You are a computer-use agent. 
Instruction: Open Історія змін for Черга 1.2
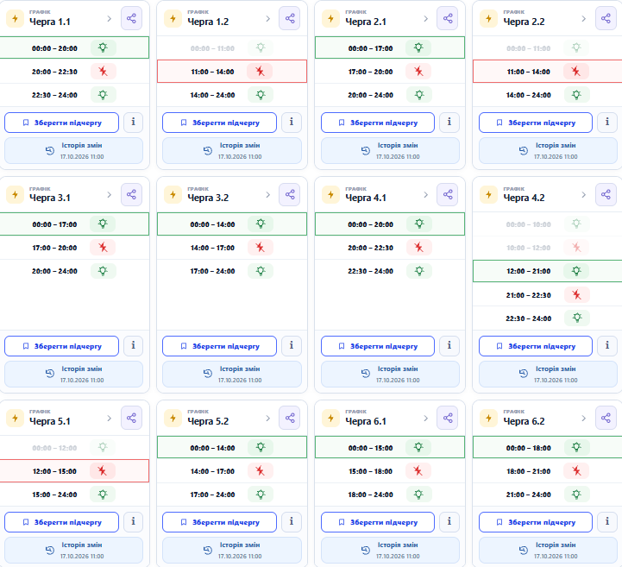pyautogui.click(x=232, y=151)
